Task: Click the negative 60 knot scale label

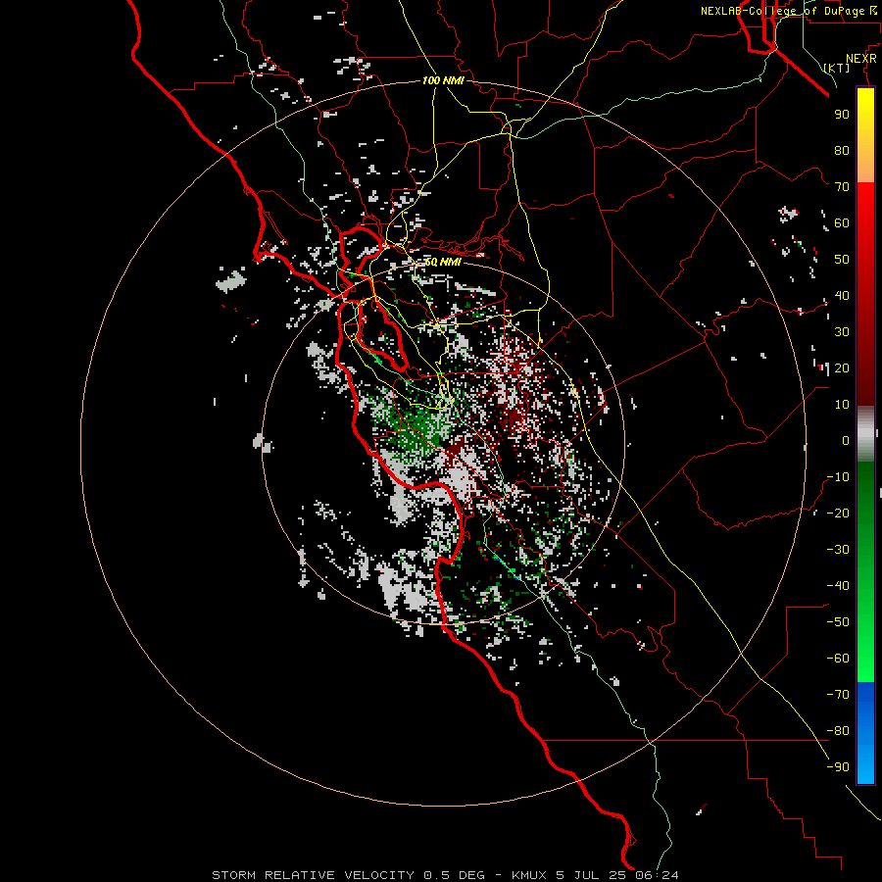Action: point(838,659)
